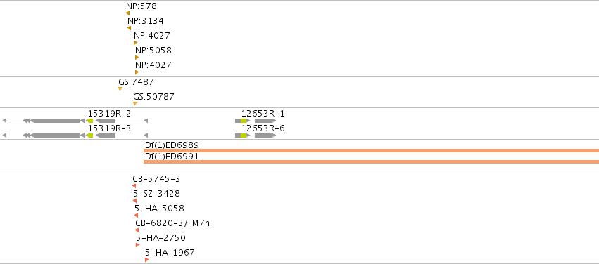Click the NP:578 insertion triangle marker
Image resolution: width=599 pixels, height=264 pixels.
127,13
